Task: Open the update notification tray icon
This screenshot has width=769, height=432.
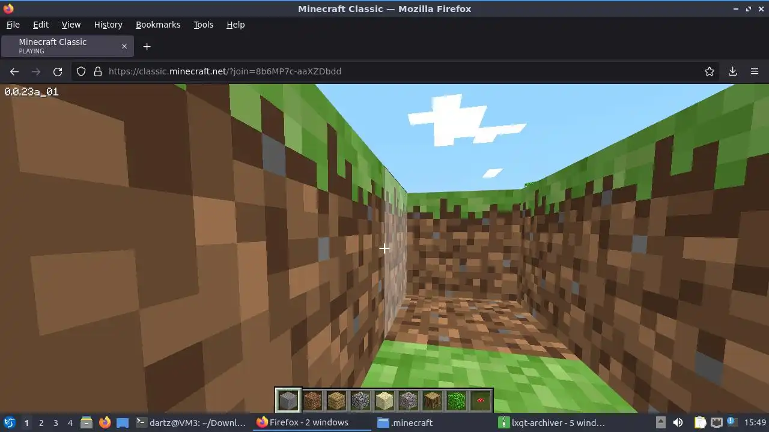Action: [732, 423]
